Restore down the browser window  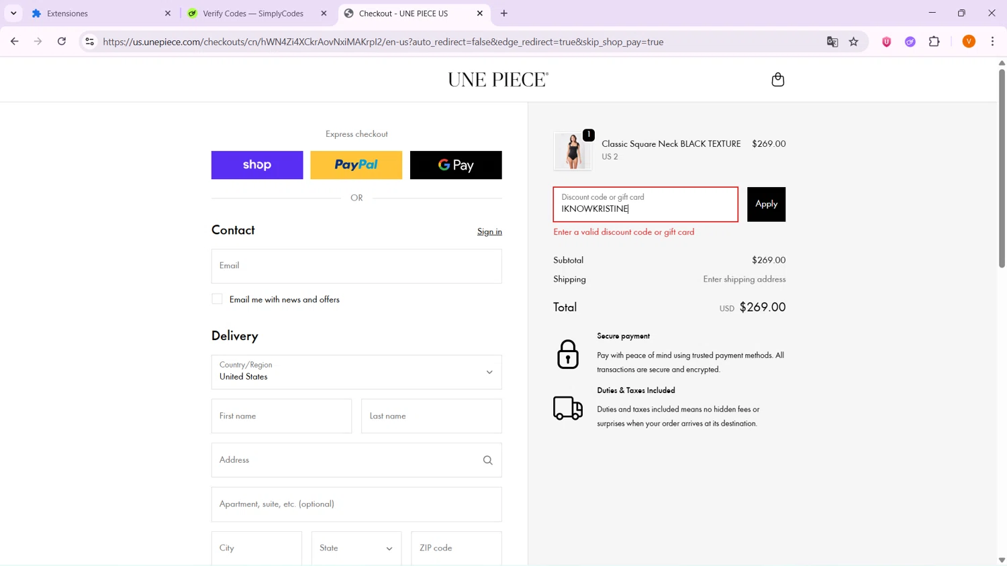click(961, 13)
